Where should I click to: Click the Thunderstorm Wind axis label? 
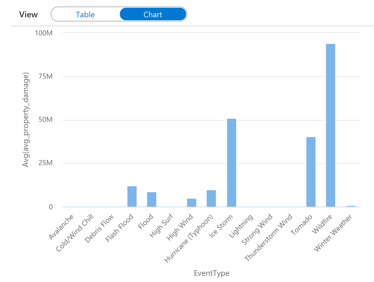269,237
